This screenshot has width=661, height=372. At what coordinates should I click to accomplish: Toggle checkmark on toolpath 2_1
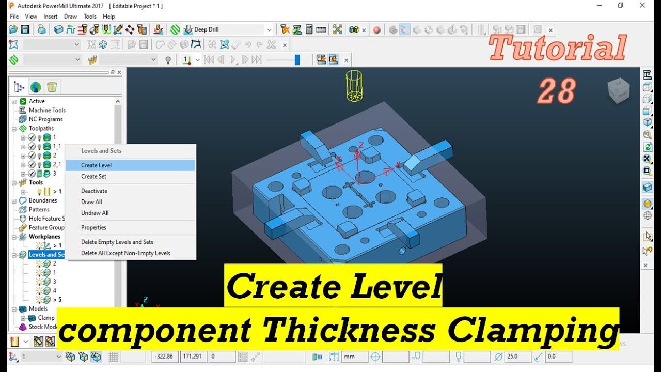32,164
